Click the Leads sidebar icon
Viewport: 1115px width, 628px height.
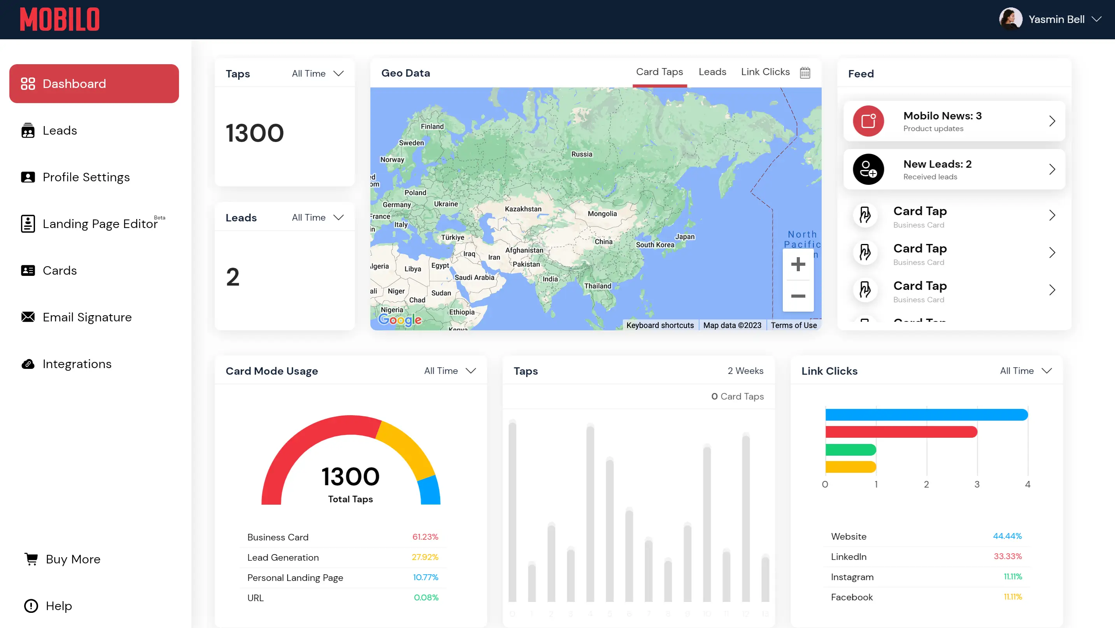pyautogui.click(x=28, y=130)
